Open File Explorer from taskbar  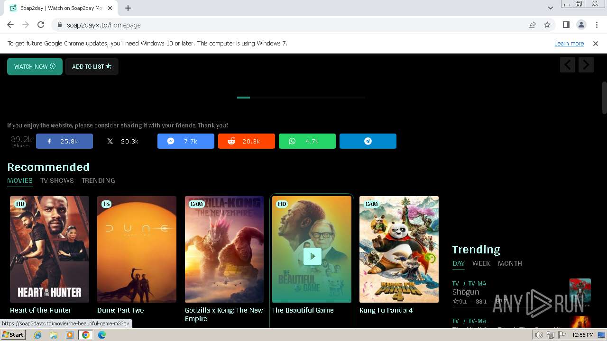coord(54,335)
